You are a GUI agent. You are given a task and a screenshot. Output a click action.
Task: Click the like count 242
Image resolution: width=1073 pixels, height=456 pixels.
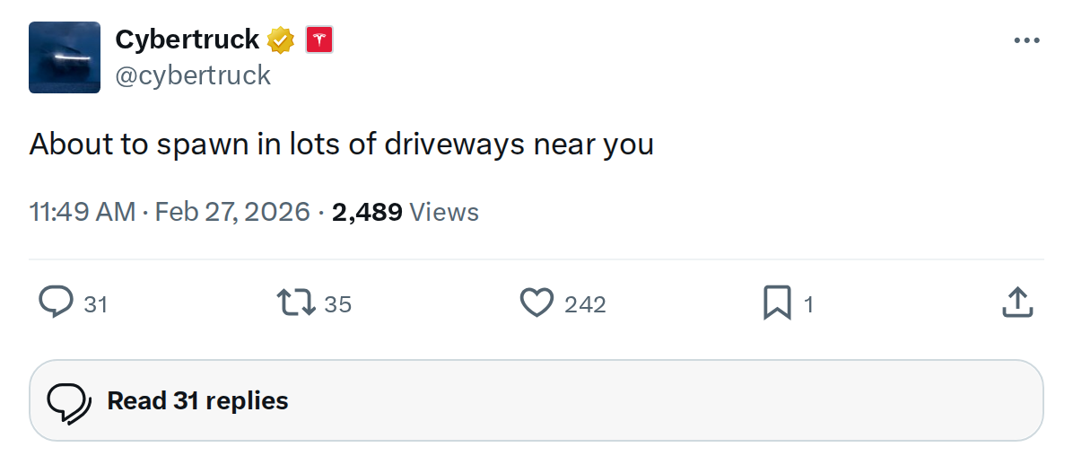pos(585,304)
